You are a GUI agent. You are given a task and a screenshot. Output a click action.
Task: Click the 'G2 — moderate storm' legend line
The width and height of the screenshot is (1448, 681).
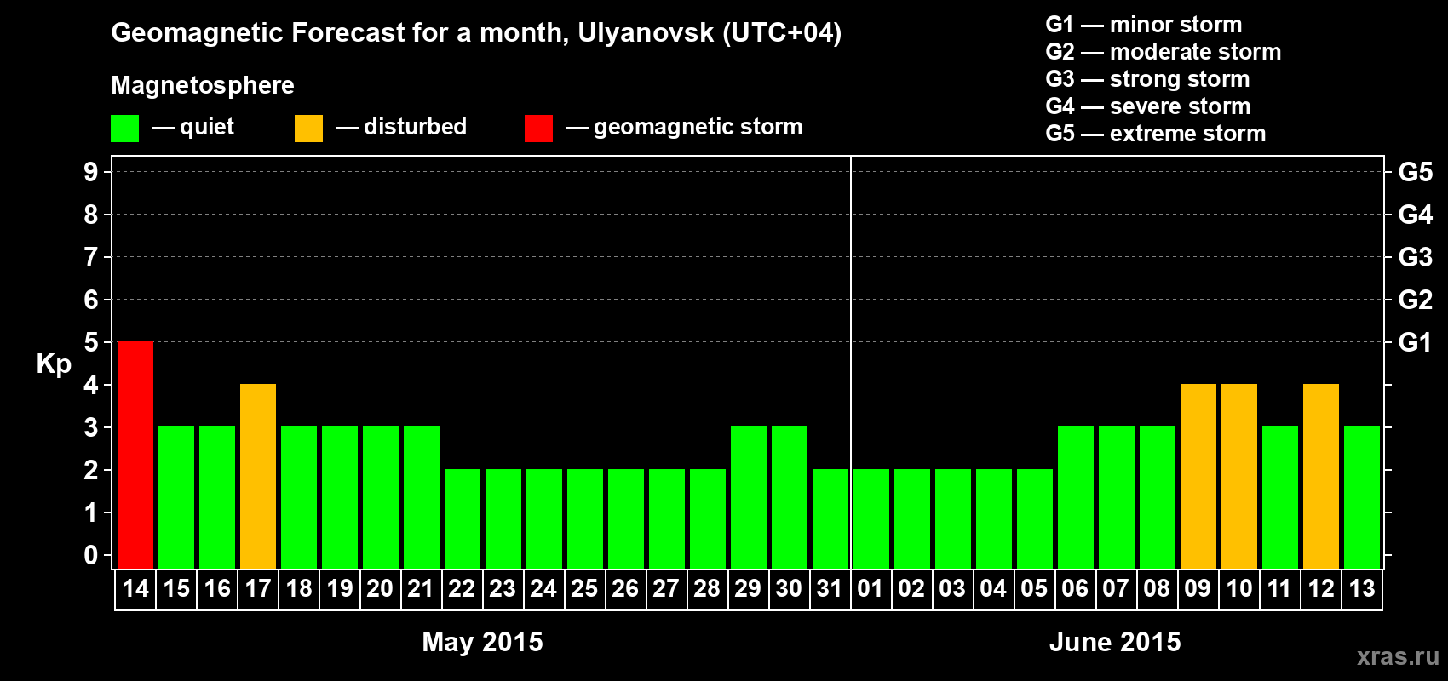pyautogui.click(x=1164, y=52)
